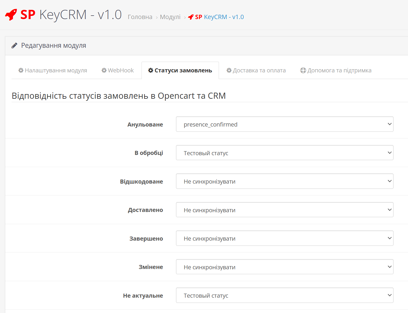The image size is (408, 313).
Task: Select the Статуси замовлень tab
Action: pyautogui.click(x=180, y=70)
